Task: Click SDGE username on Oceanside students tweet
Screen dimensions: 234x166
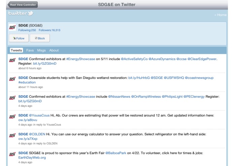Action: tap(23, 78)
